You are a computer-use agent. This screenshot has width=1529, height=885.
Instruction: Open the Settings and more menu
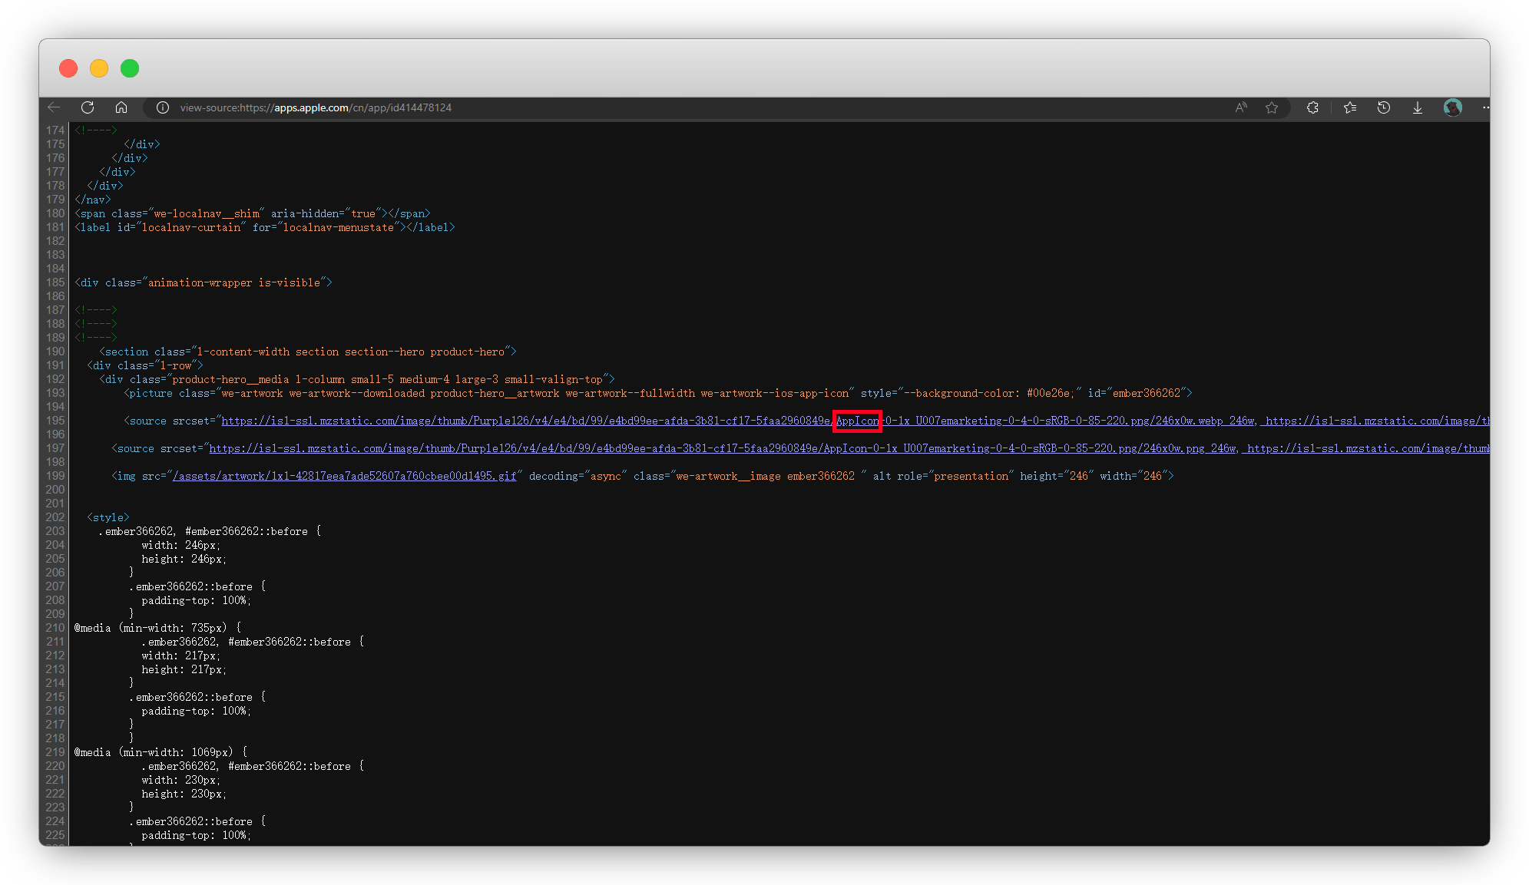click(x=1485, y=107)
